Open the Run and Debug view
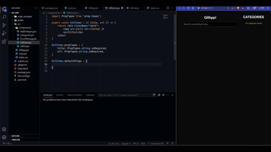 click(4, 33)
